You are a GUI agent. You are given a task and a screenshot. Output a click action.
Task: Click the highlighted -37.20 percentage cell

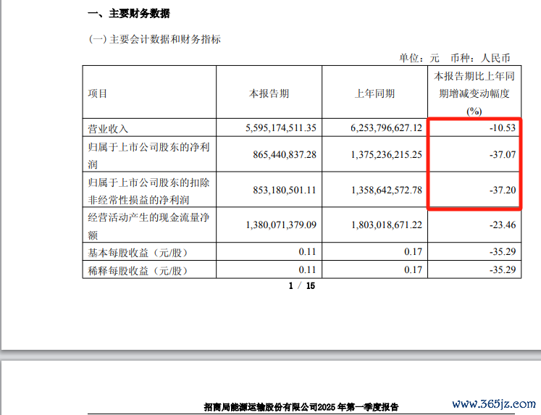pyautogui.click(x=501, y=190)
